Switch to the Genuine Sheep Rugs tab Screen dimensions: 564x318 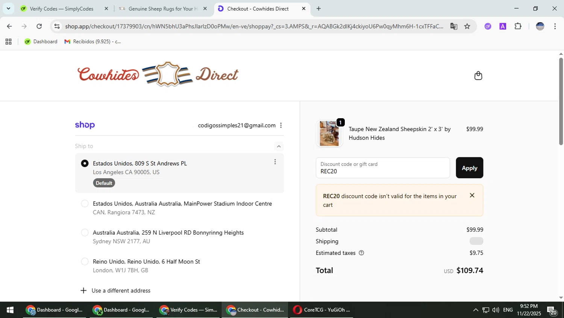(163, 9)
